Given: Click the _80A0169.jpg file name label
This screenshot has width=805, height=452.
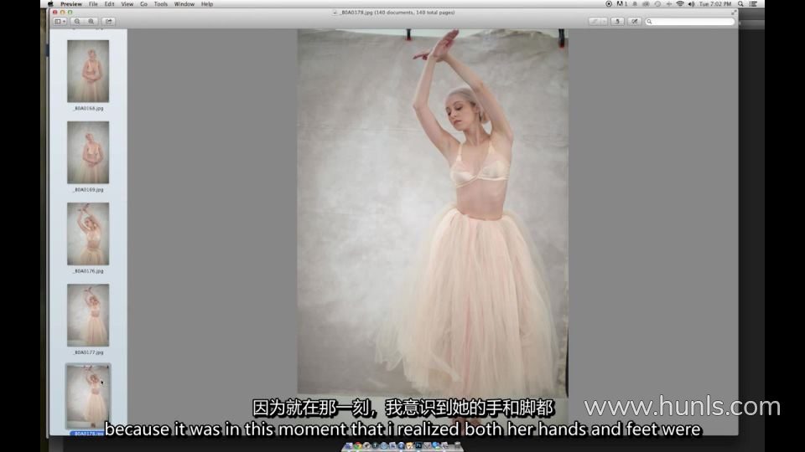Looking at the screenshot, I should point(88,190).
